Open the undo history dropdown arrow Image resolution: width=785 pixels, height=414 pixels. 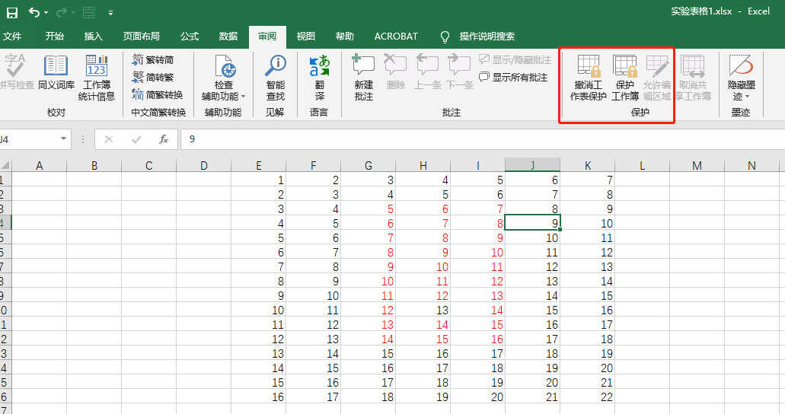[46, 12]
